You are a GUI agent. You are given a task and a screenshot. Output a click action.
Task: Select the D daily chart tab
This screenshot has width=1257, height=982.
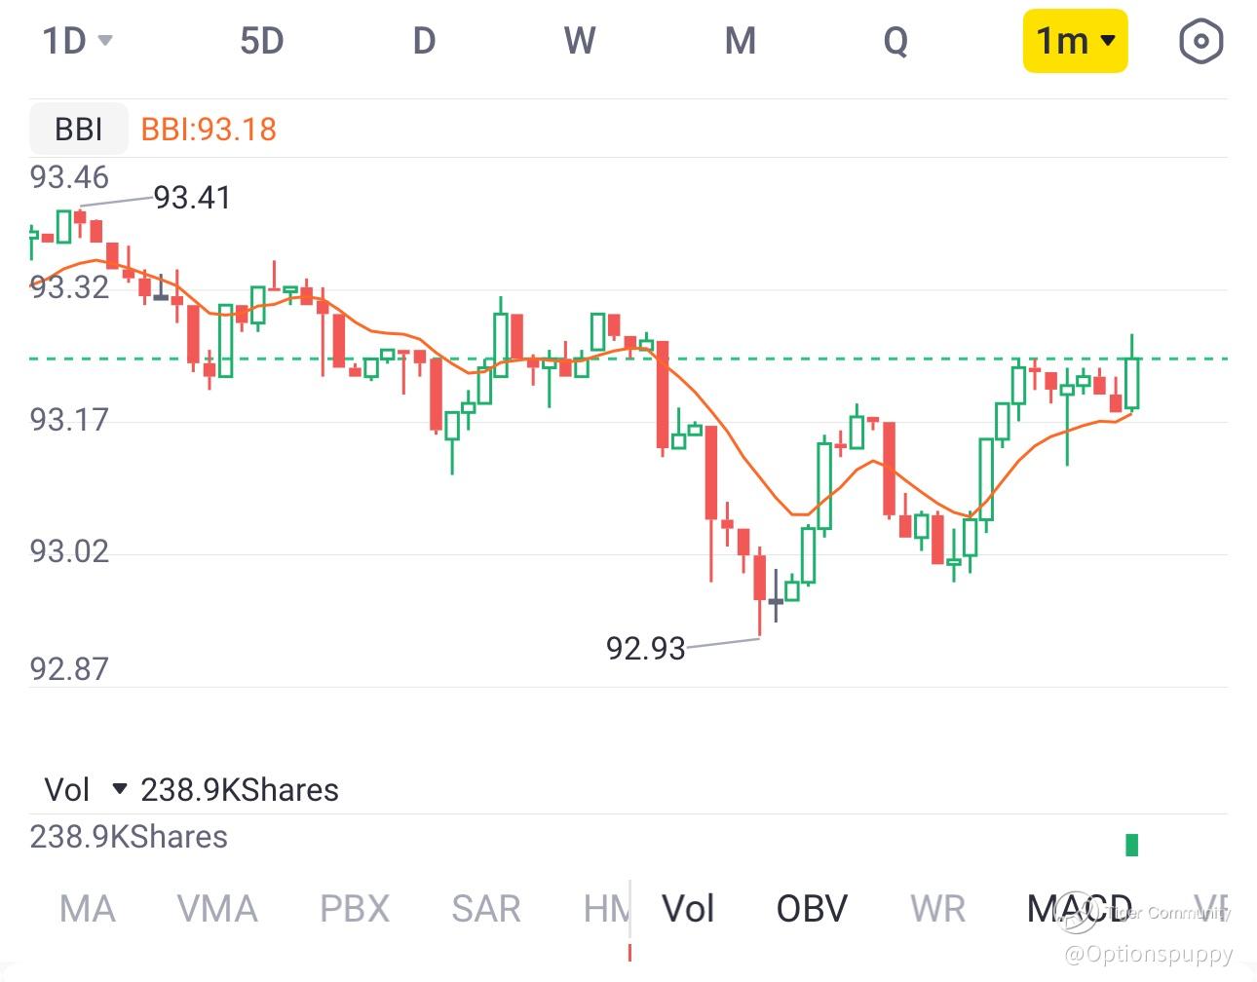pos(424,41)
